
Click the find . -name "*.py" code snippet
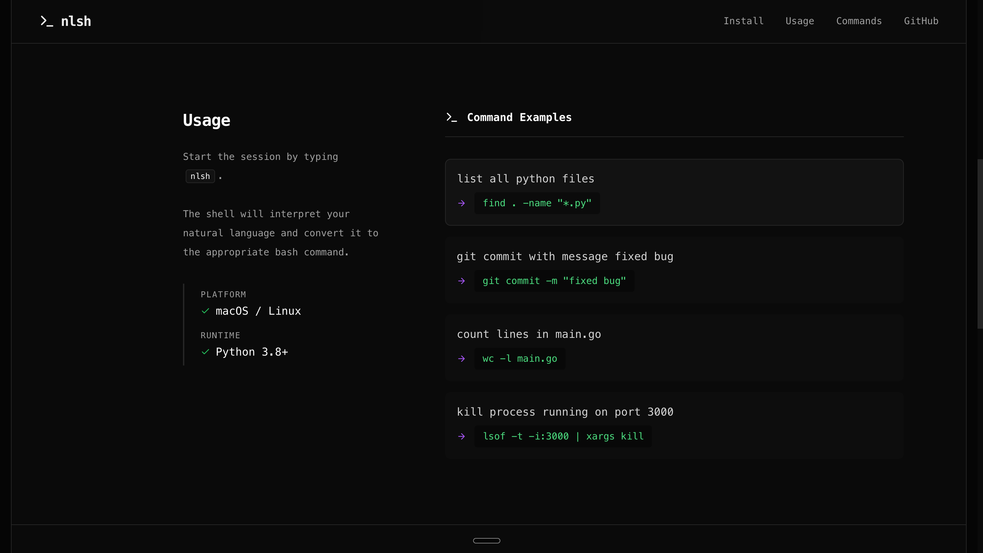point(537,203)
